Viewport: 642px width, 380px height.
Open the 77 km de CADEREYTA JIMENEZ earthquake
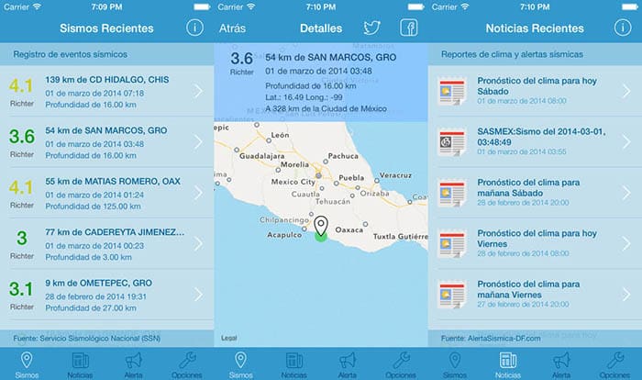107,243
